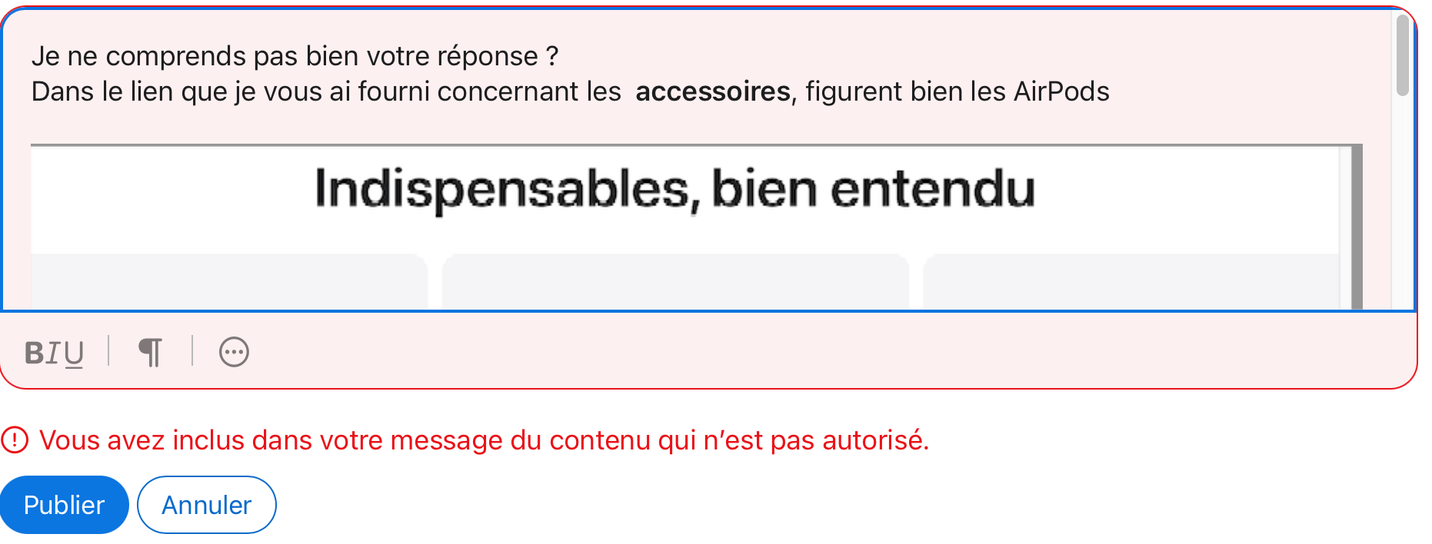The height and width of the screenshot is (544, 1432).
Task: Open the paragraph formatting menu
Action: [x=151, y=353]
